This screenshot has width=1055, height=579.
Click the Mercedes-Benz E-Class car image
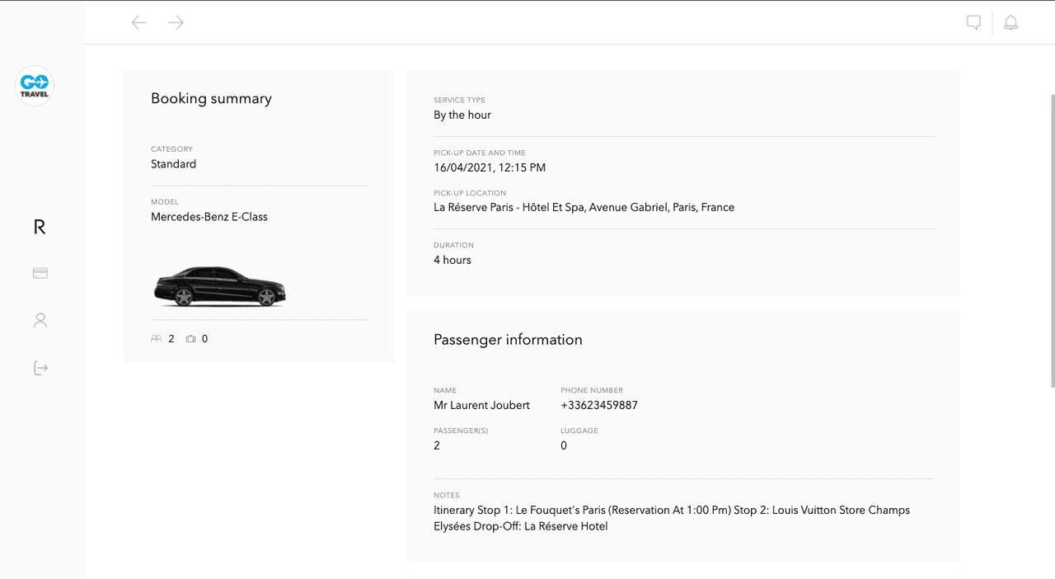[x=219, y=286]
